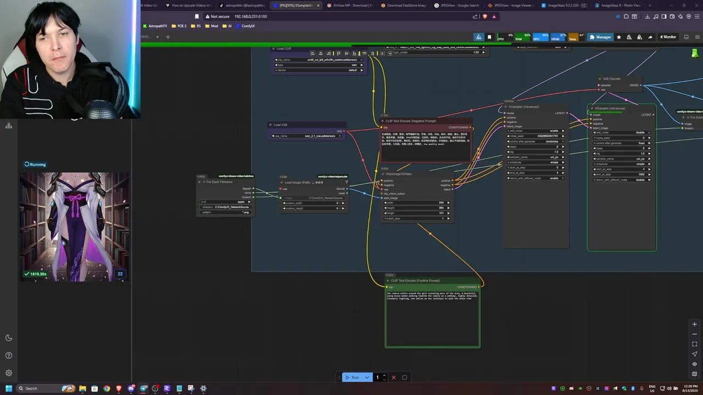Open the running job preview thumbnail
Image resolution: width=703 pixels, height=395 pixels.
(x=74, y=227)
